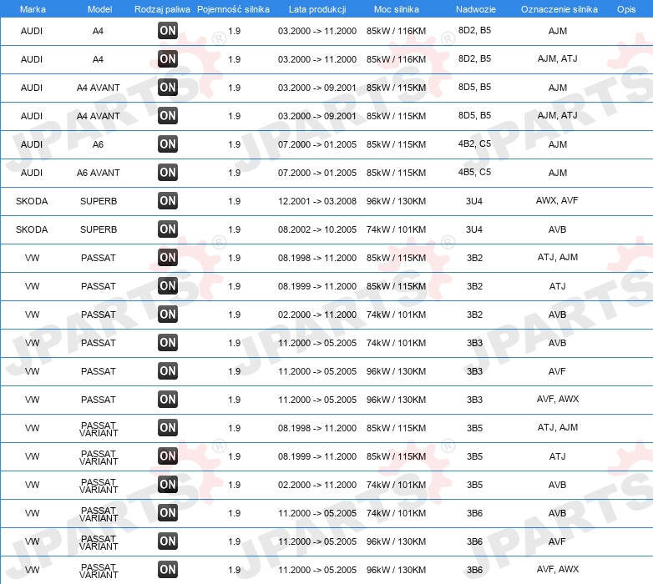This screenshot has width=653, height=584.
Task: Click body code '3B3' in the AVF-only Passat row
Action: [474, 371]
